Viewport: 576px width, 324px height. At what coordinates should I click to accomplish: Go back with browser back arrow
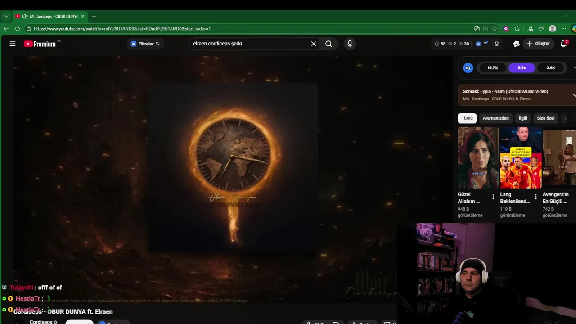tap(6, 29)
